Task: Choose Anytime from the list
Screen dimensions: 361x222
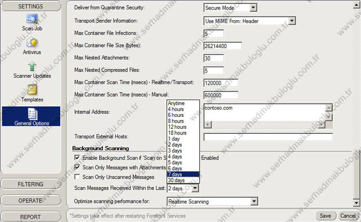Action: [183, 103]
